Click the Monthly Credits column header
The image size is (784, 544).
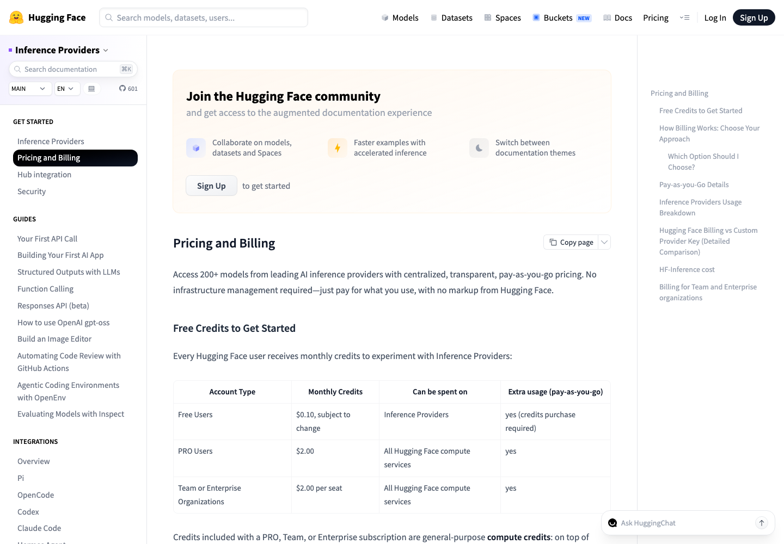[x=335, y=392]
